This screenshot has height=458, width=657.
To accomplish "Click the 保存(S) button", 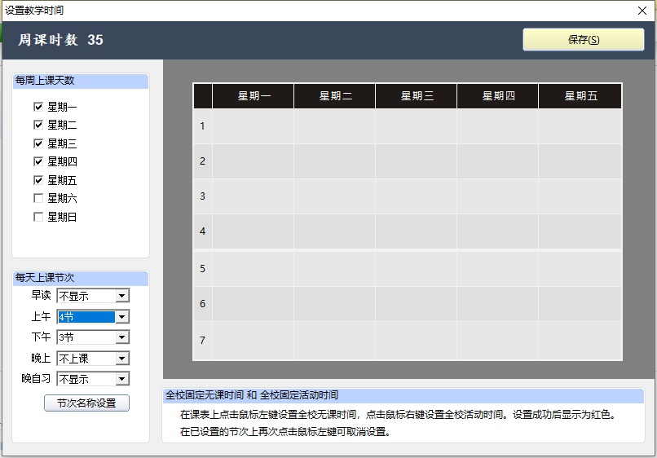I will [584, 40].
